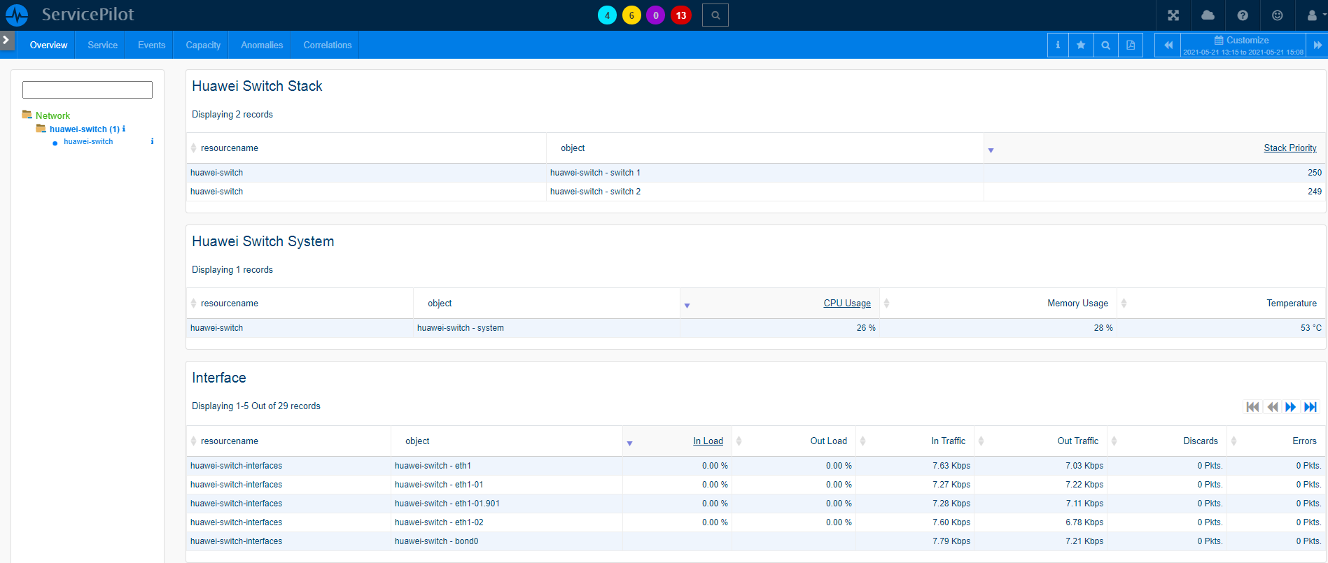1328x563 pixels.
Task: Switch to the Anomalies tab
Action: coord(262,45)
